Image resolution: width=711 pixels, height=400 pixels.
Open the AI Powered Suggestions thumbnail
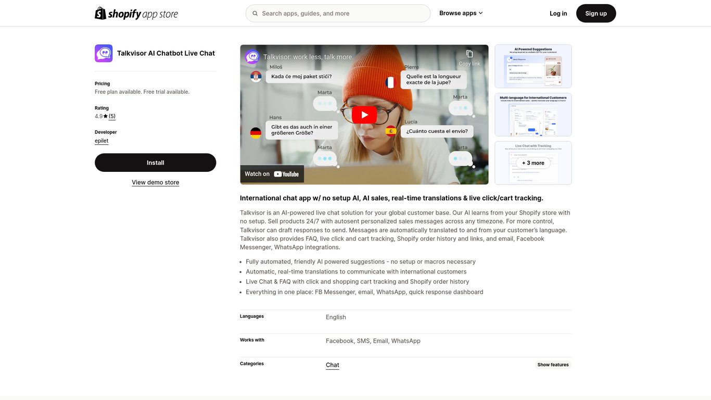(x=533, y=66)
